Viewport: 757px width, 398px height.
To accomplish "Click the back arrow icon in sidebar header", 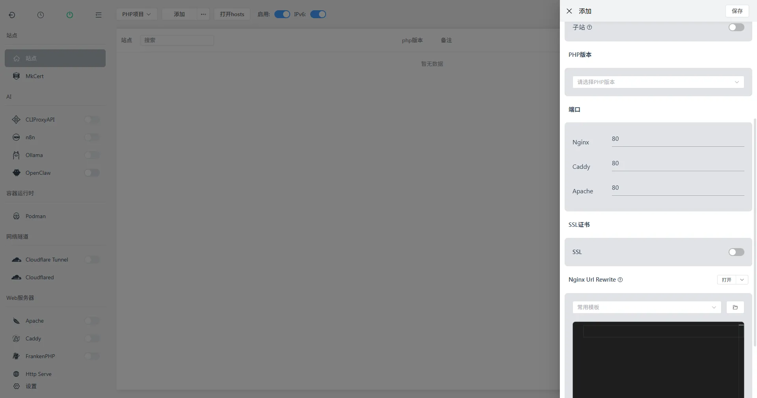I will (x=12, y=15).
